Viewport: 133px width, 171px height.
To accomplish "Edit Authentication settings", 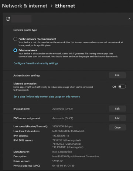I will coord(117,75).
